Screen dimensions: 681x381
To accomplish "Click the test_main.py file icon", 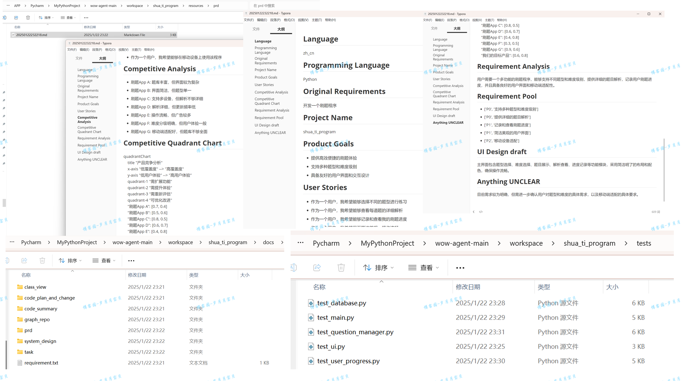I will pyautogui.click(x=311, y=317).
